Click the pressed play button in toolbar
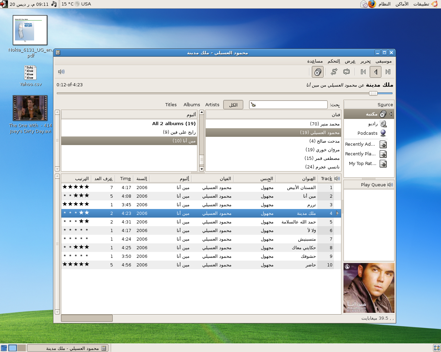The width and height of the screenshot is (441, 352). (376, 72)
